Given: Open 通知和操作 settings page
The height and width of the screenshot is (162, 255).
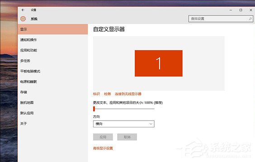Looking at the screenshot, I should (x=53, y=40).
